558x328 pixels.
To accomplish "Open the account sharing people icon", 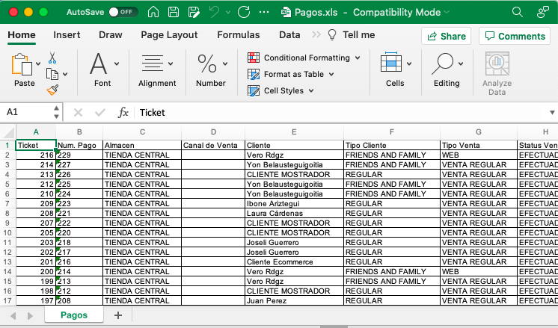I will 543,12.
